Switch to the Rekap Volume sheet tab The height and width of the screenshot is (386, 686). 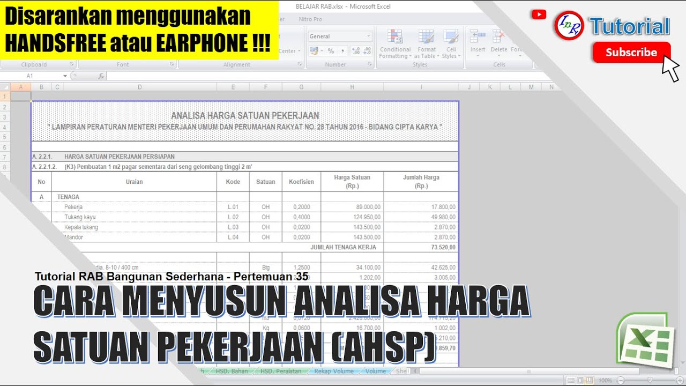pyautogui.click(x=334, y=371)
